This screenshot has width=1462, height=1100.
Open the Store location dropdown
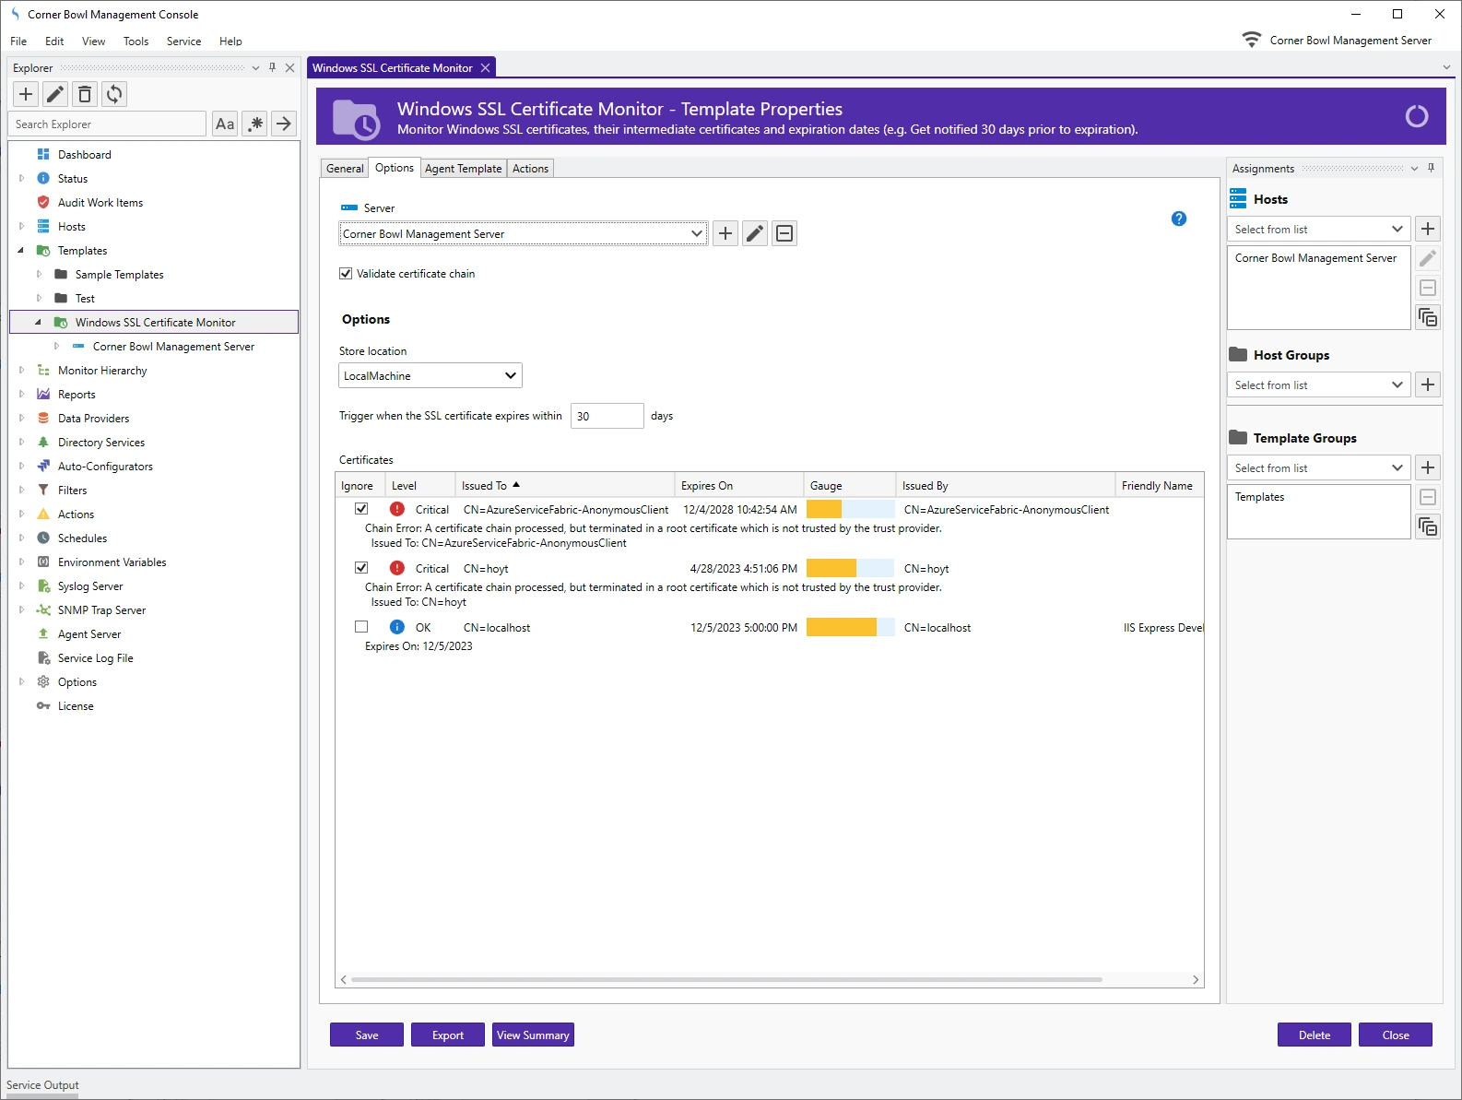430,375
